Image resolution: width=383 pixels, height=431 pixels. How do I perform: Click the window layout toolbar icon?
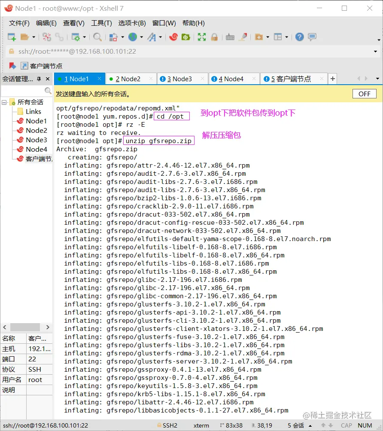pos(278,37)
